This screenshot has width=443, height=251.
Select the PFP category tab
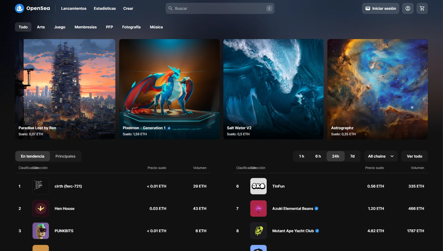click(109, 27)
